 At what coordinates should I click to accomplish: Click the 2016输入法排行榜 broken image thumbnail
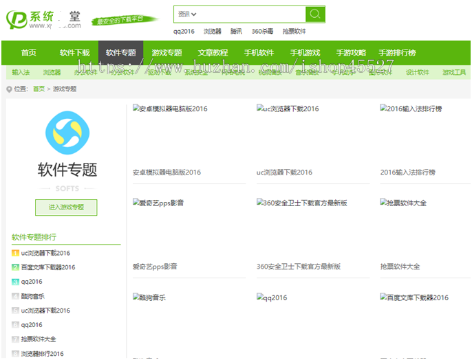tap(411, 109)
